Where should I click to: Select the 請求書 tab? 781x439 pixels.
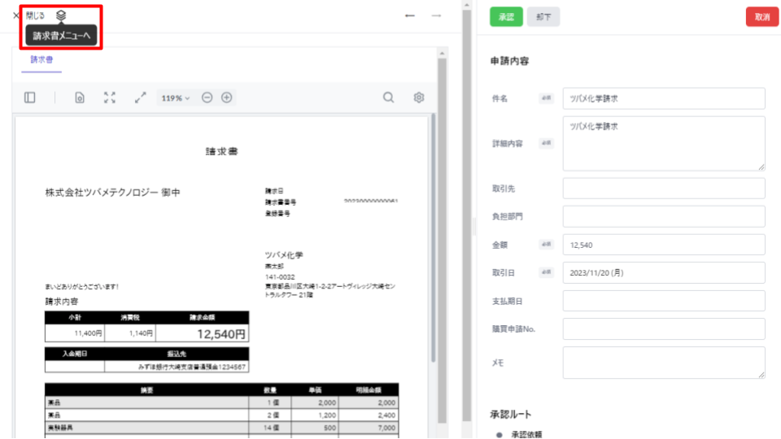(41, 59)
